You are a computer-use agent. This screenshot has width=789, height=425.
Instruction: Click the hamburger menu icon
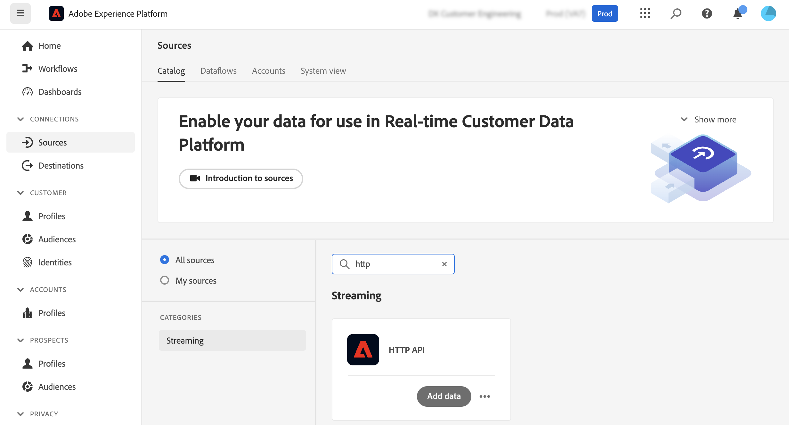point(20,13)
